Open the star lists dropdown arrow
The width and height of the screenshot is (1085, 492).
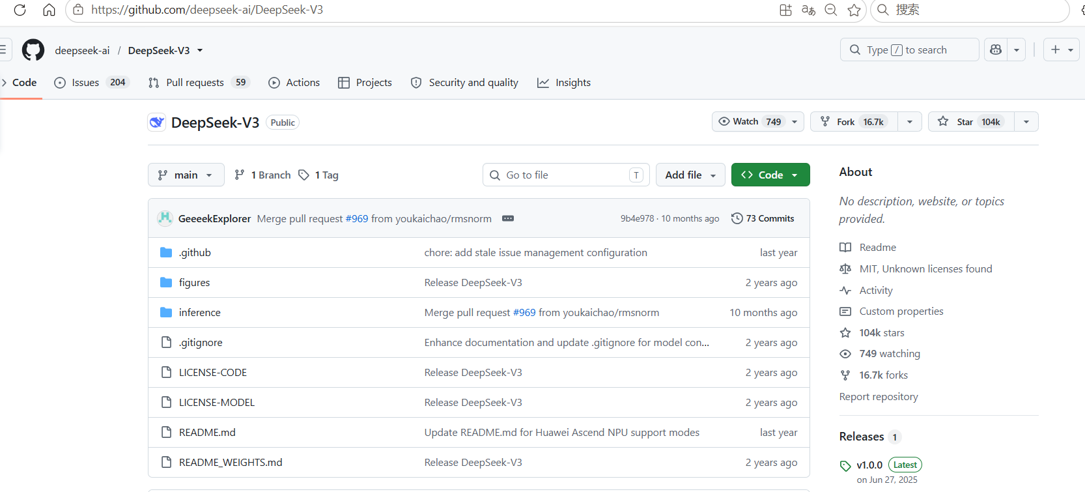coord(1026,122)
